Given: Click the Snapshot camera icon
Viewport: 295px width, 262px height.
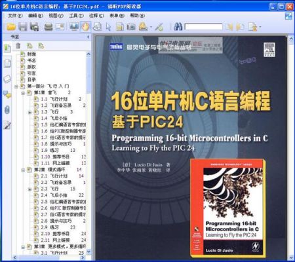Looking at the screenshot, I should pos(131,27).
